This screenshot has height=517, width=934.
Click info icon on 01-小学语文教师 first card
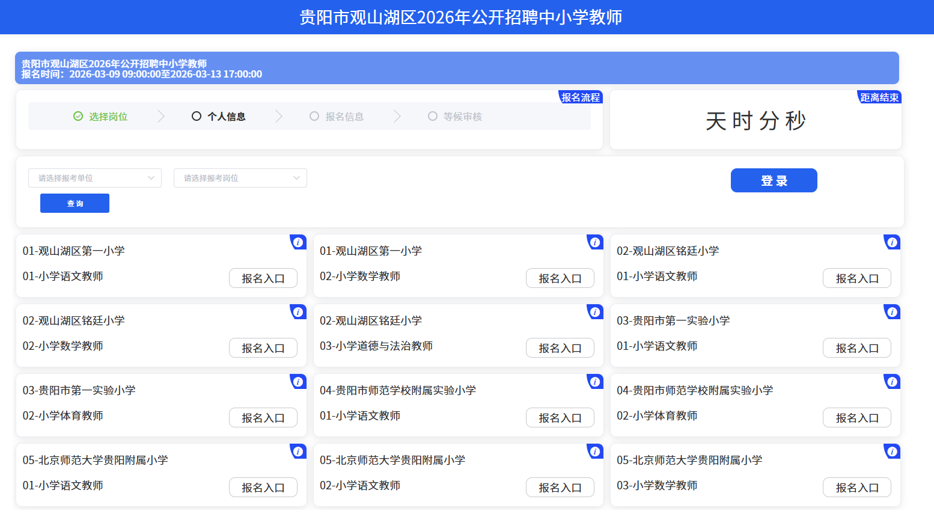(x=298, y=242)
